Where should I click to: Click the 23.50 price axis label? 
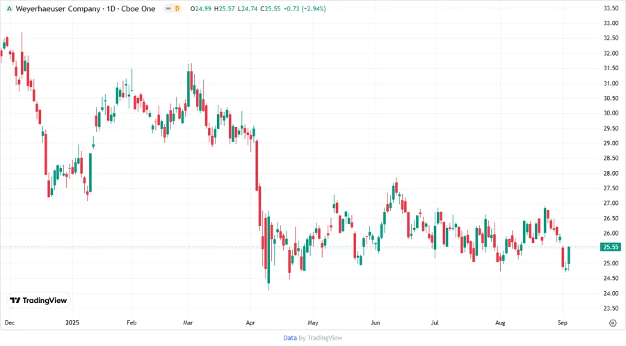611,308
